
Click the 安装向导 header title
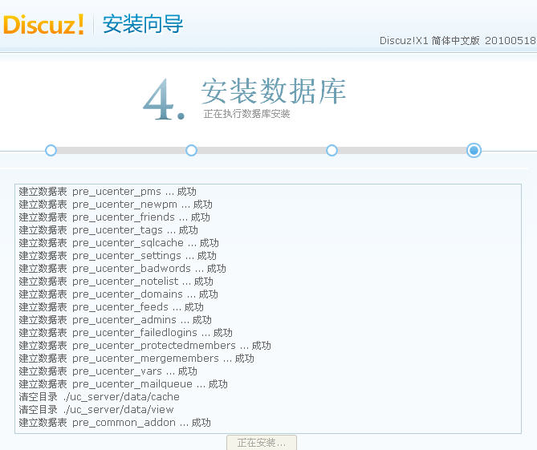143,24
